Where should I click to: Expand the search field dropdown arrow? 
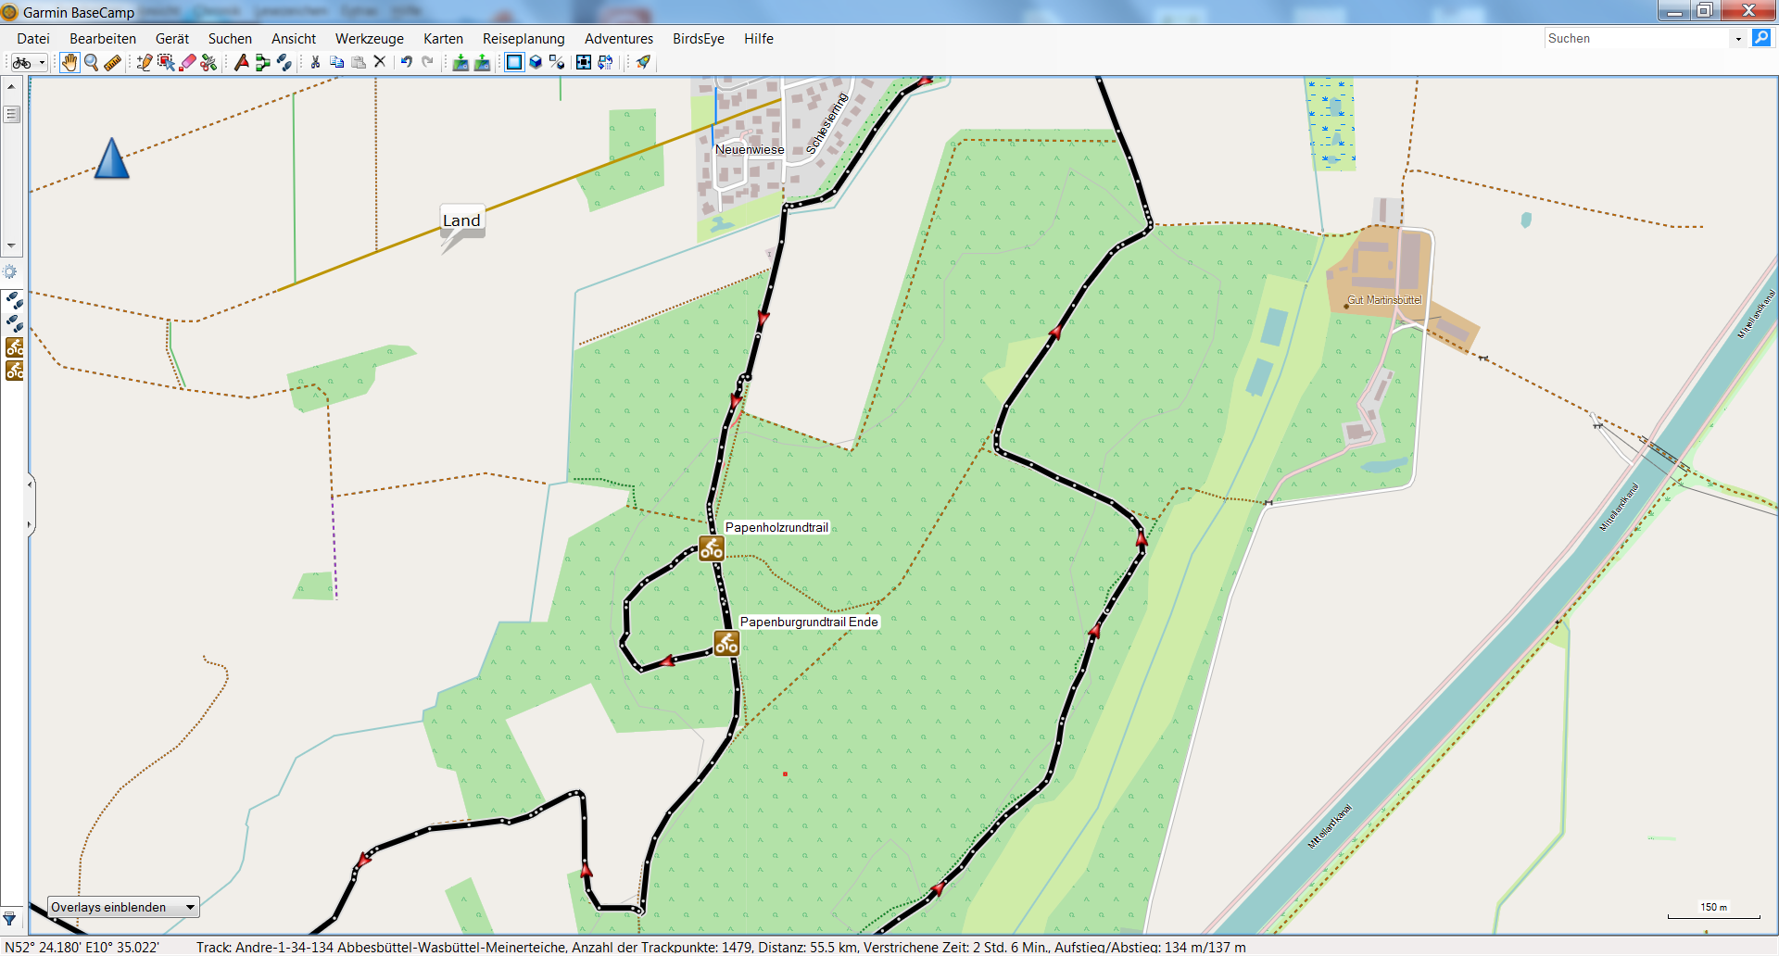click(x=1738, y=38)
